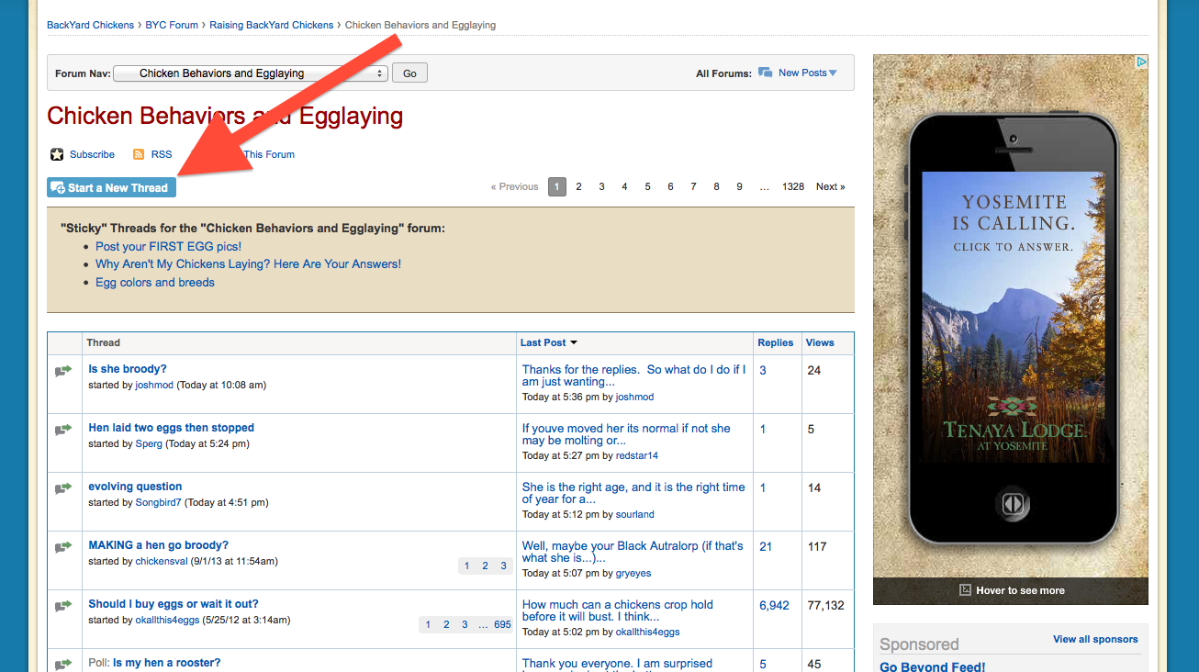1199x672 pixels.
Task: Open the Forum Nav dropdown selector
Action: click(250, 73)
